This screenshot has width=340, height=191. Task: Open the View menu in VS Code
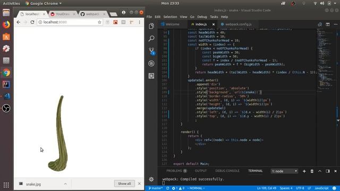click(x=183, y=16)
